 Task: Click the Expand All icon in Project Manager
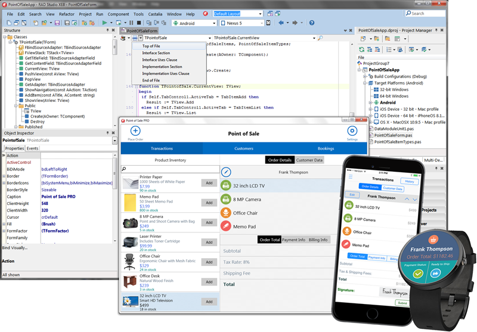[x=369, y=49]
